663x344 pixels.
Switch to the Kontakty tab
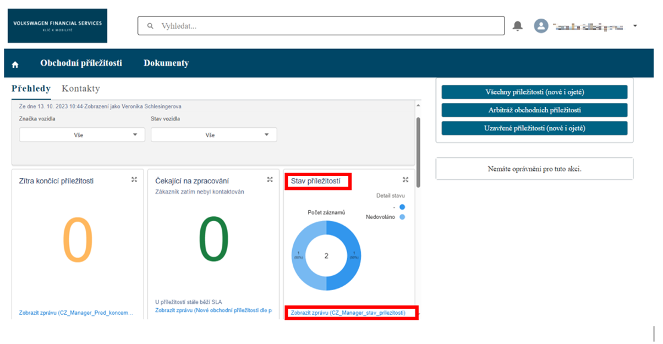click(81, 89)
